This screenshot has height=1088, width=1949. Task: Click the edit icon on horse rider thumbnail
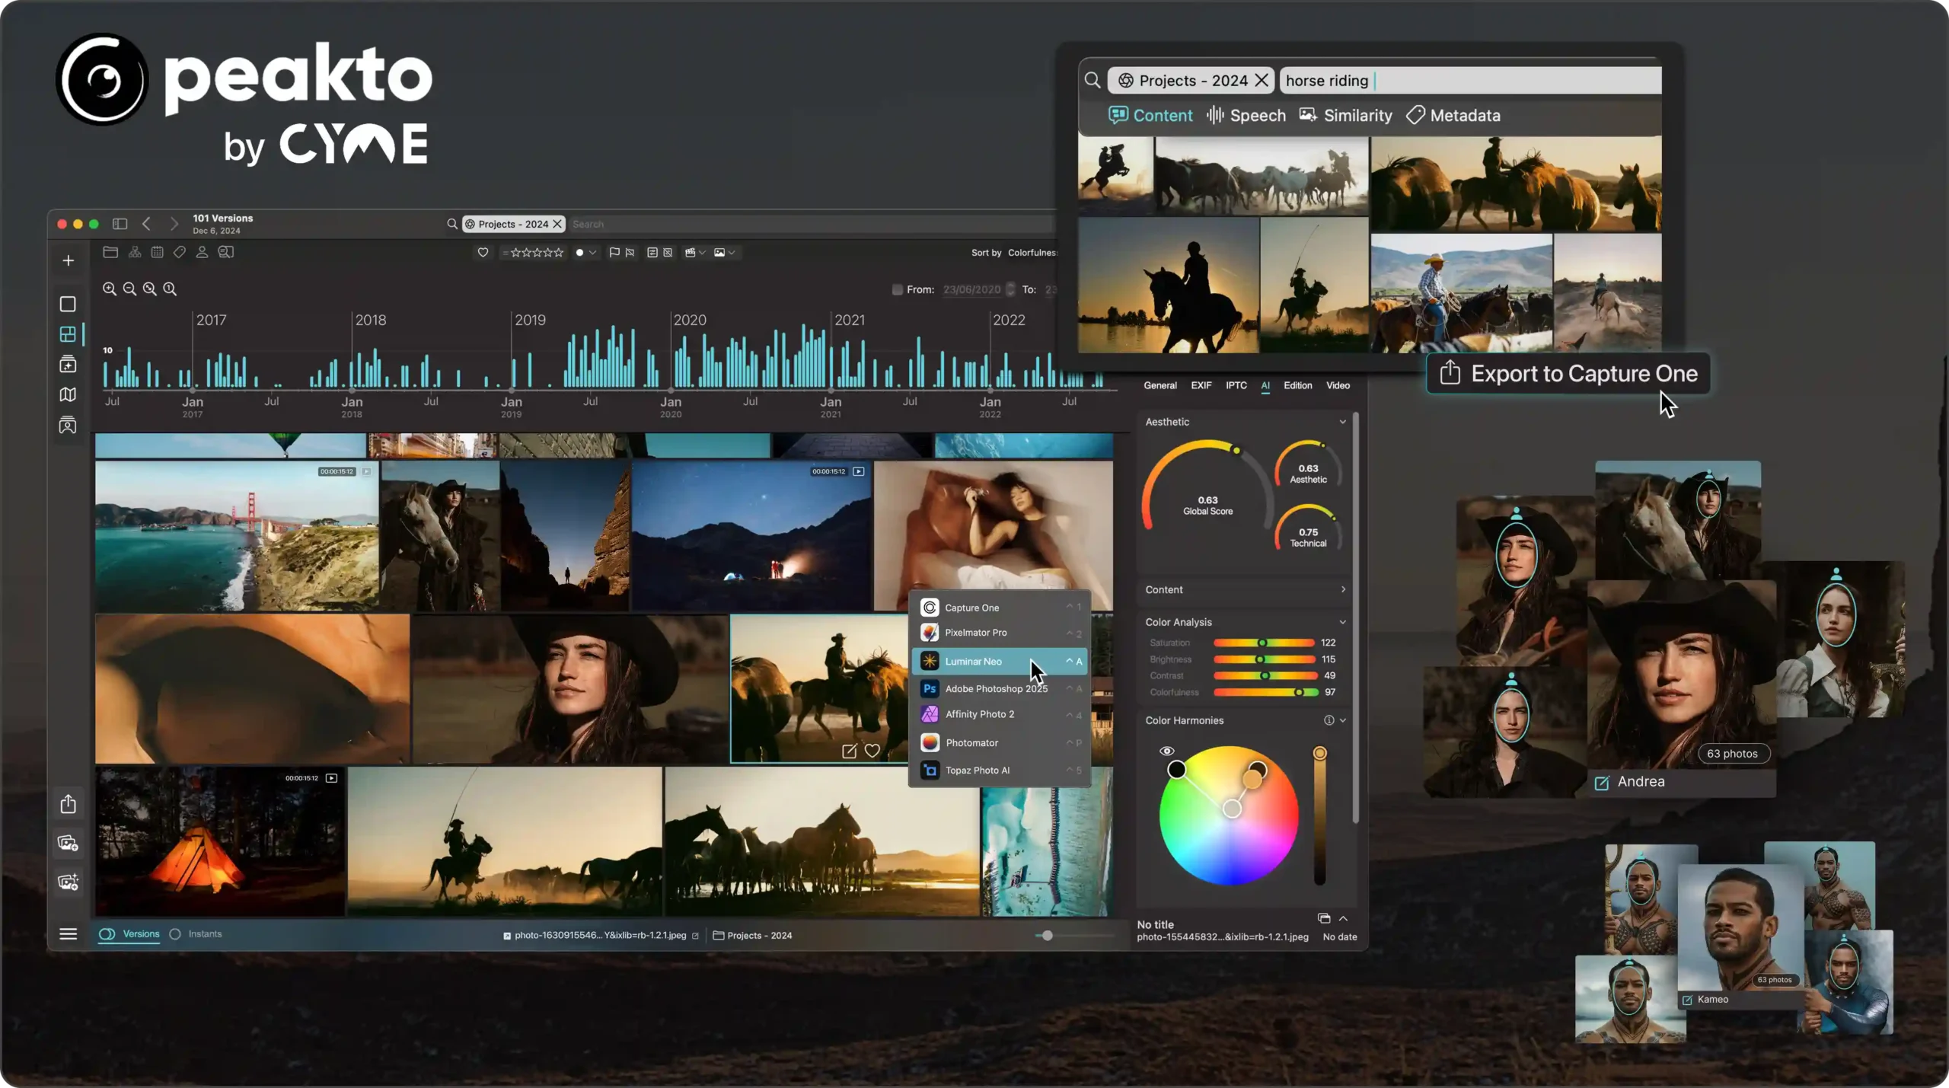tap(849, 751)
